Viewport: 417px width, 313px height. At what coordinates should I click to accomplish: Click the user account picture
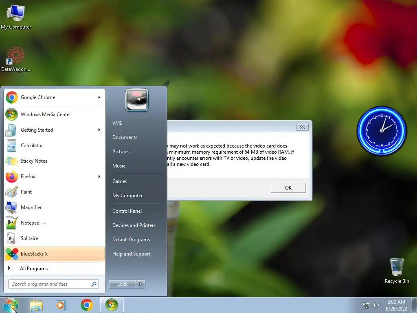click(137, 100)
